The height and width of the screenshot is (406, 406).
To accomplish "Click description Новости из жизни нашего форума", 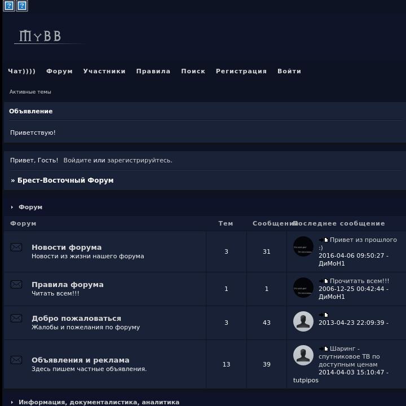I will click(x=88, y=256).
